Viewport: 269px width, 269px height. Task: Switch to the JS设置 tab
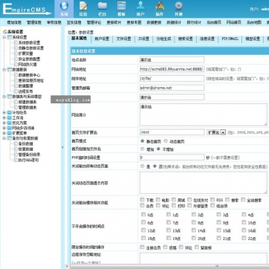(143, 39)
